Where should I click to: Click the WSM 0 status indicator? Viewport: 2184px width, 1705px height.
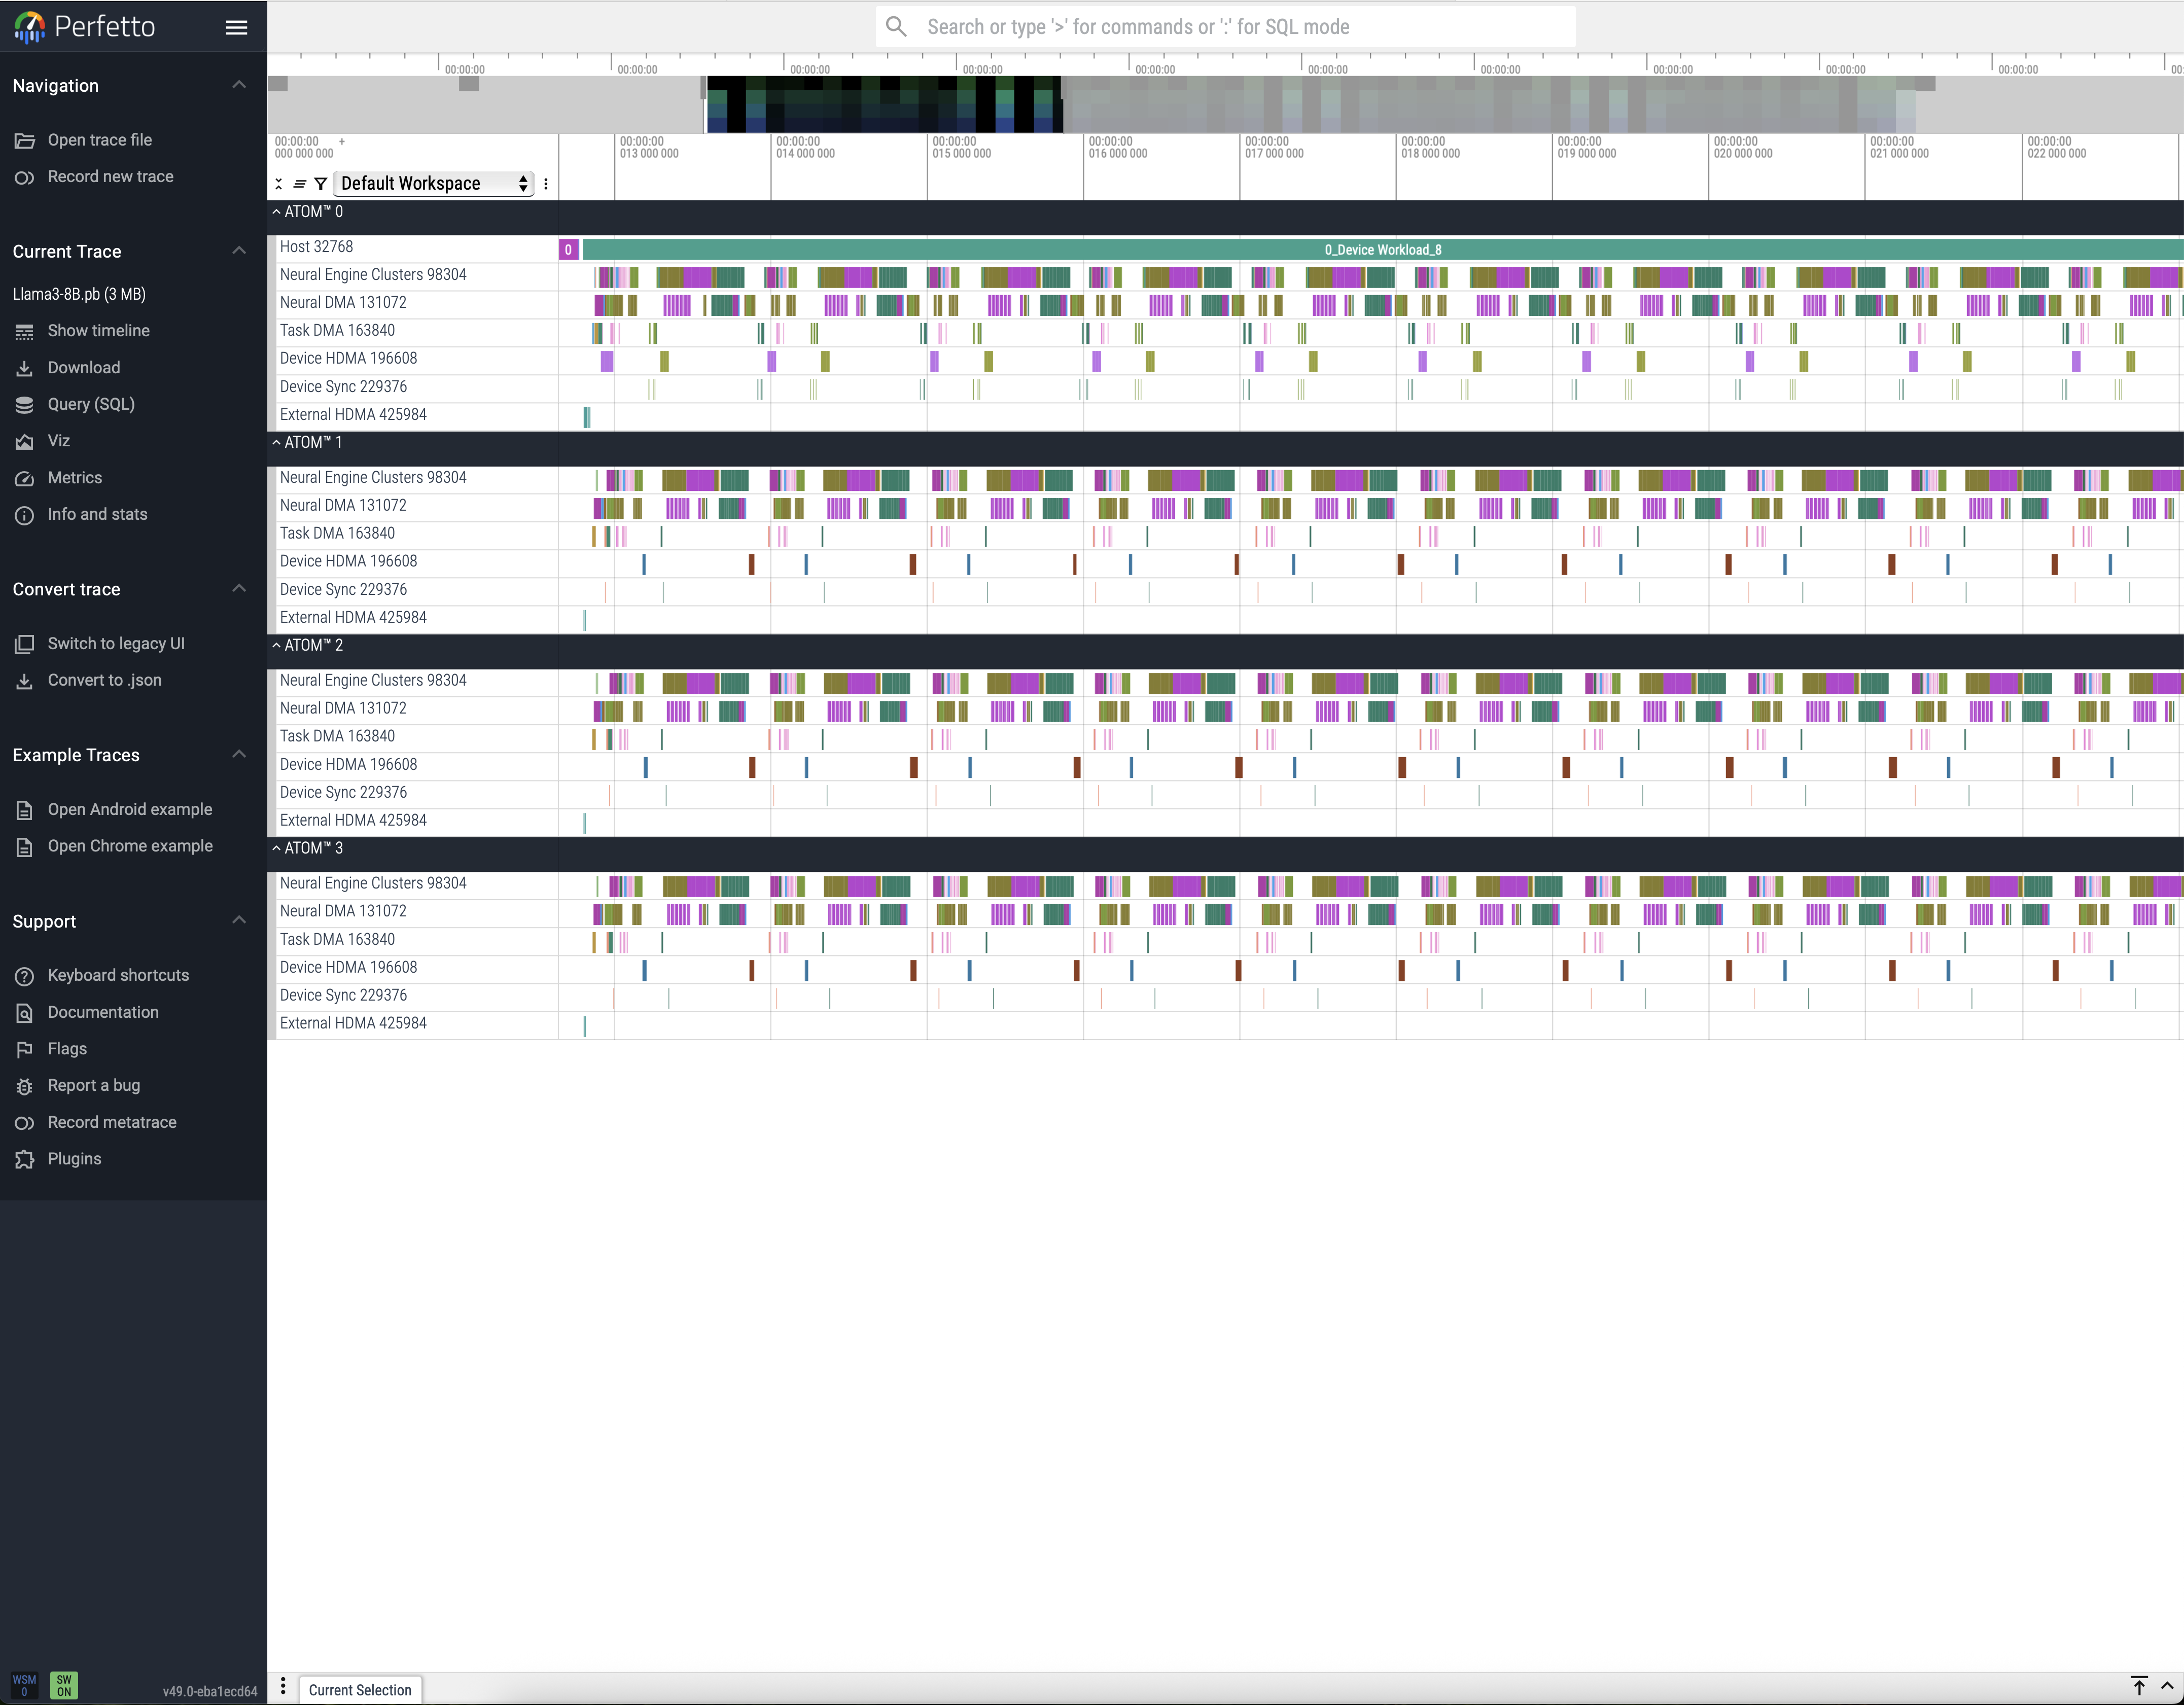coord(24,1686)
